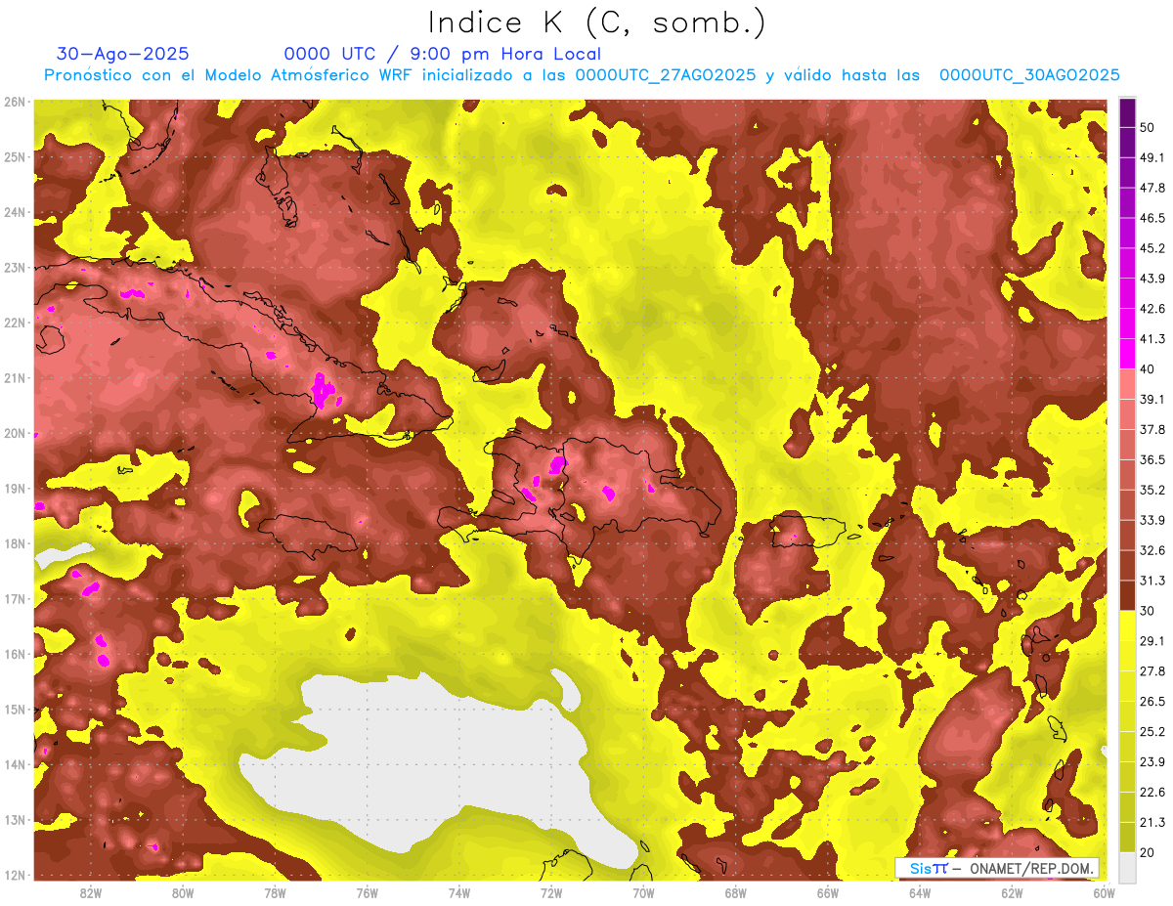Click the '17N' latitude axis label
Viewport: 1173px width, 906px height.
15,599
